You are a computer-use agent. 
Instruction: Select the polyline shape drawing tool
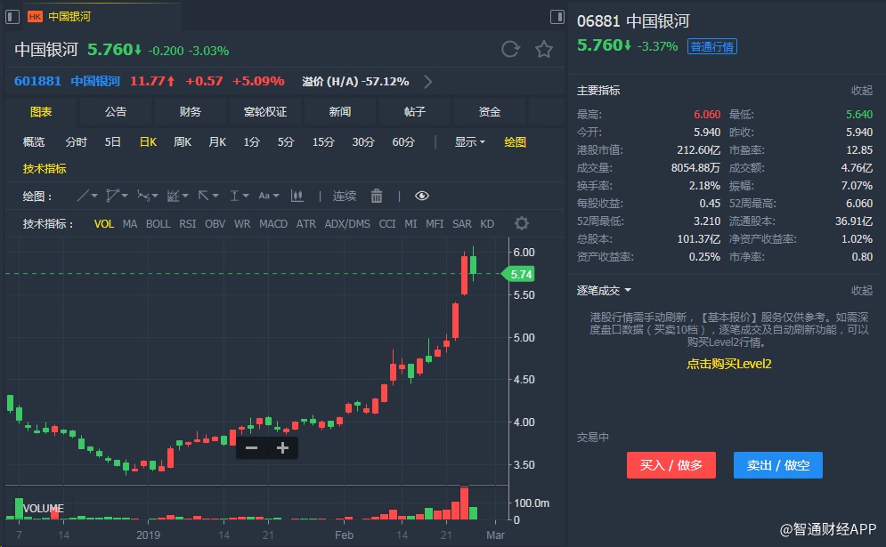coord(112,196)
